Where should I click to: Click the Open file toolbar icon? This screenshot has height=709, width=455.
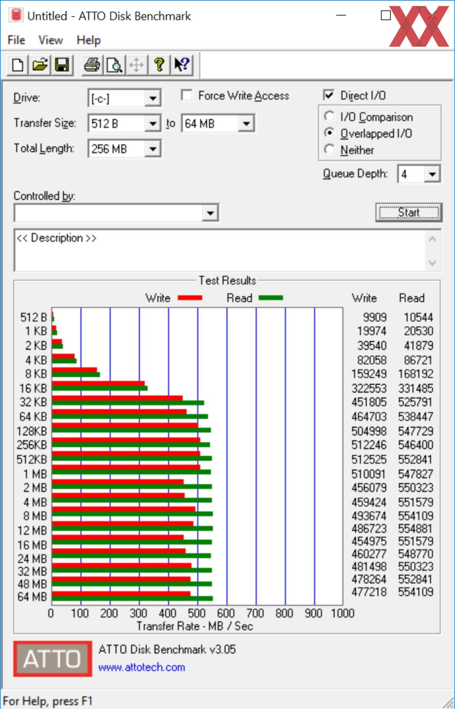coord(40,65)
